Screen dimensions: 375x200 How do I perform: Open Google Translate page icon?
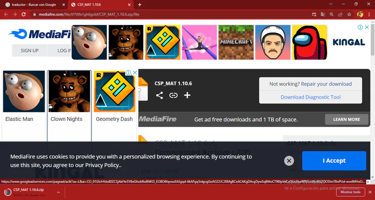tap(323, 14)
